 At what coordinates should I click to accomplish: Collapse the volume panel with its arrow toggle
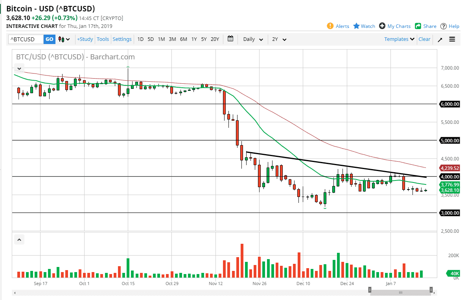[x=19, y=239]
